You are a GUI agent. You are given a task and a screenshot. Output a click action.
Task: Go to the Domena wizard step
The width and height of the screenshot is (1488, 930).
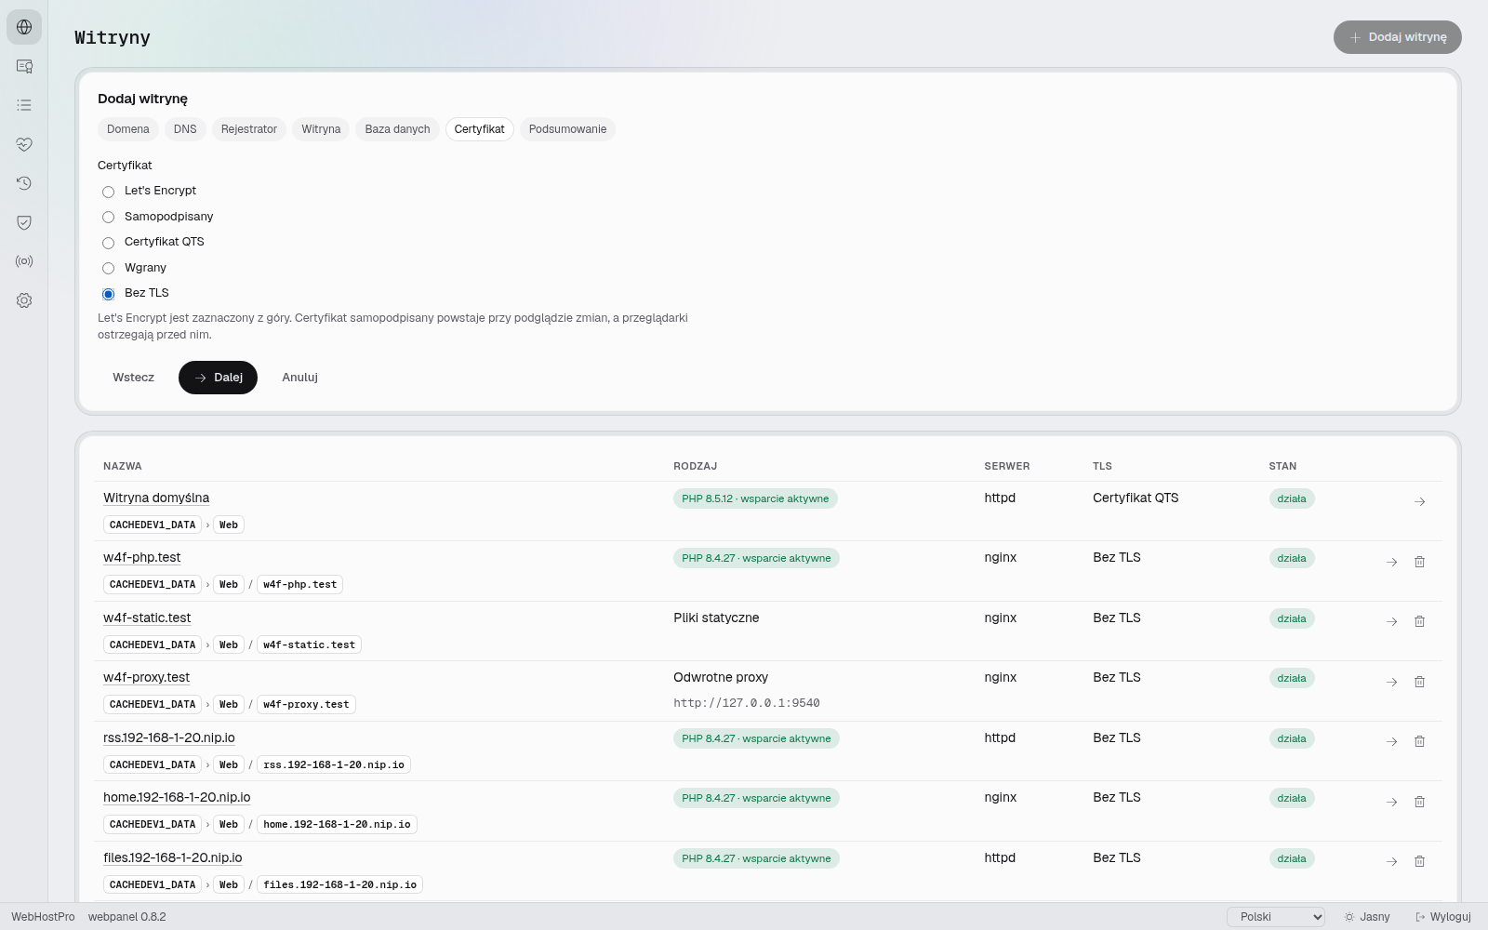point(128,129)
